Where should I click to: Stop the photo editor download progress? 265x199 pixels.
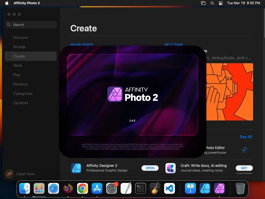coord(244,150)
